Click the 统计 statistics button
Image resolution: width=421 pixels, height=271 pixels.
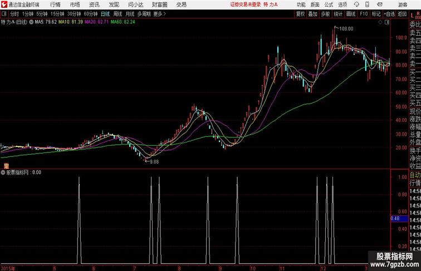(x=338, y=14)
